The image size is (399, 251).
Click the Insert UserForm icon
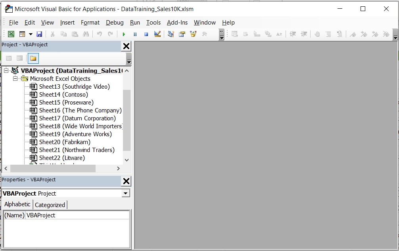pos(22,34)
